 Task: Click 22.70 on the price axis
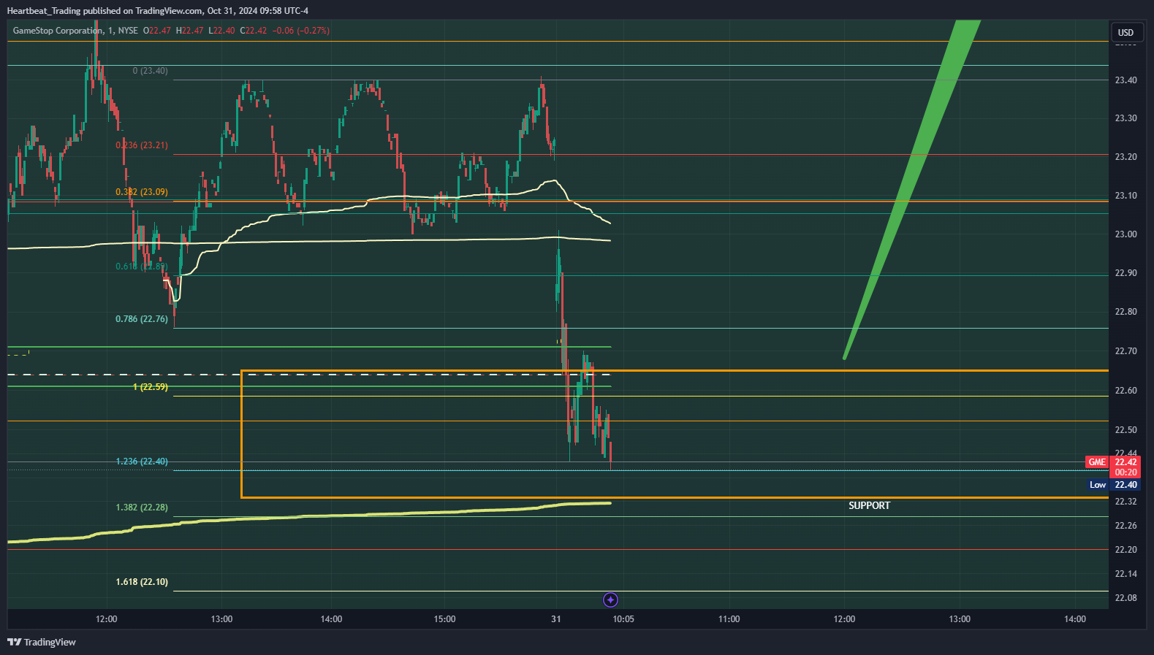tap(1125, 351)
